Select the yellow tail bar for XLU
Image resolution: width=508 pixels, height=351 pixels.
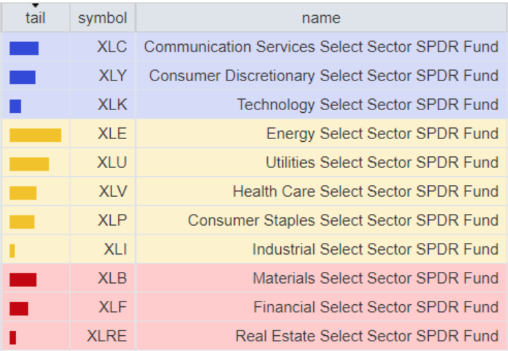point(29,163)
